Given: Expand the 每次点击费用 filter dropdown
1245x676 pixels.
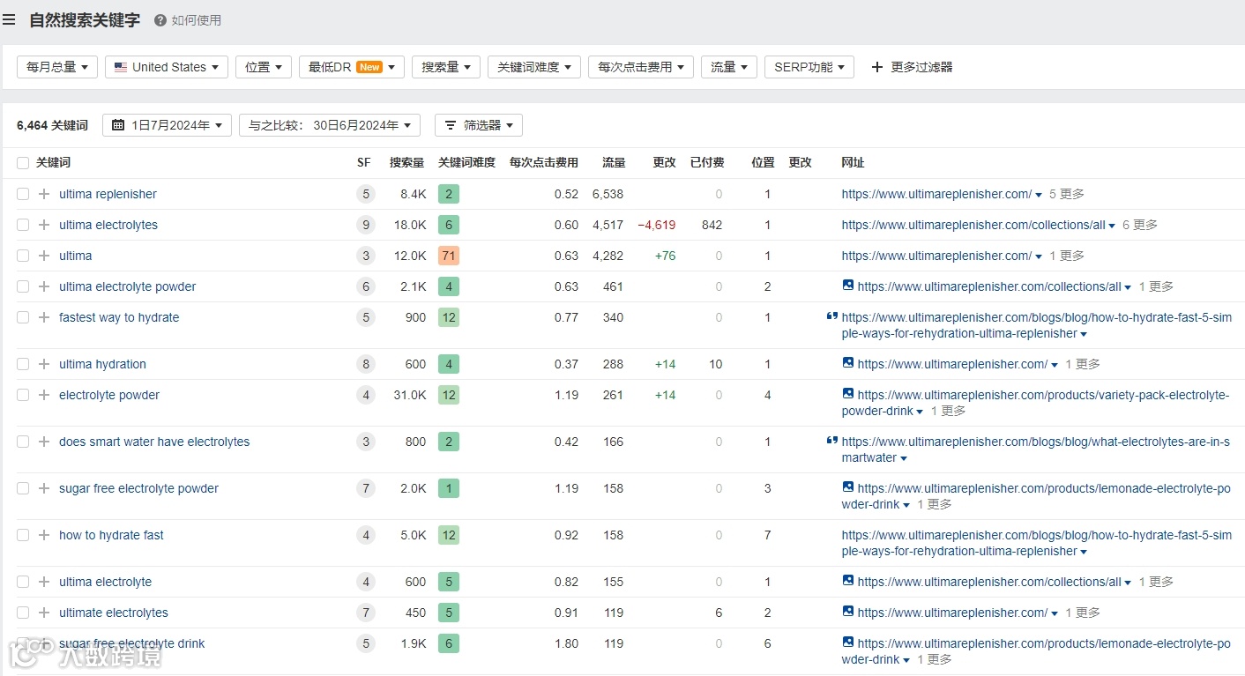Looking at the screenshot, I should pos(641,67).
